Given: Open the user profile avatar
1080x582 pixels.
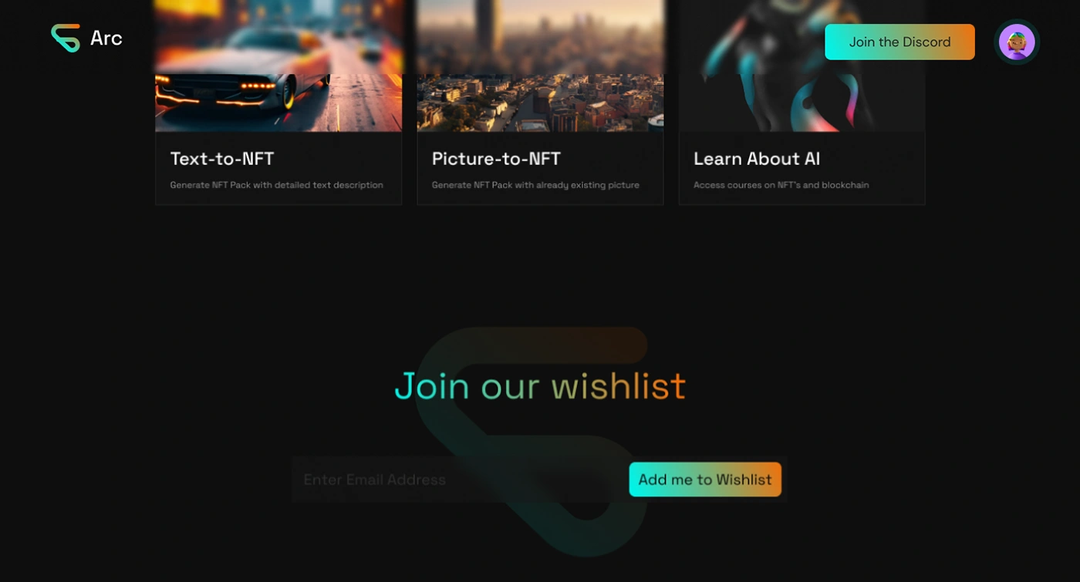Looking at the screenshot, I should (x=1017, y=42).
